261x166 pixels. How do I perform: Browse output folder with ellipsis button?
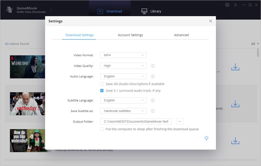click(179, 121)
